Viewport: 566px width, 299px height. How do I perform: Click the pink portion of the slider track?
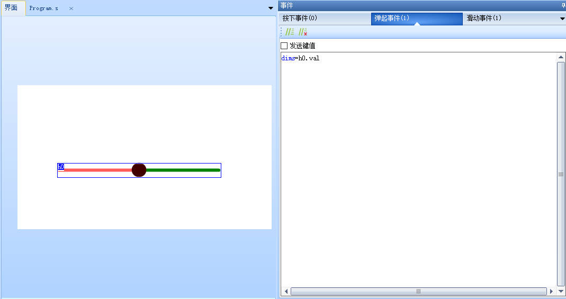98,170
